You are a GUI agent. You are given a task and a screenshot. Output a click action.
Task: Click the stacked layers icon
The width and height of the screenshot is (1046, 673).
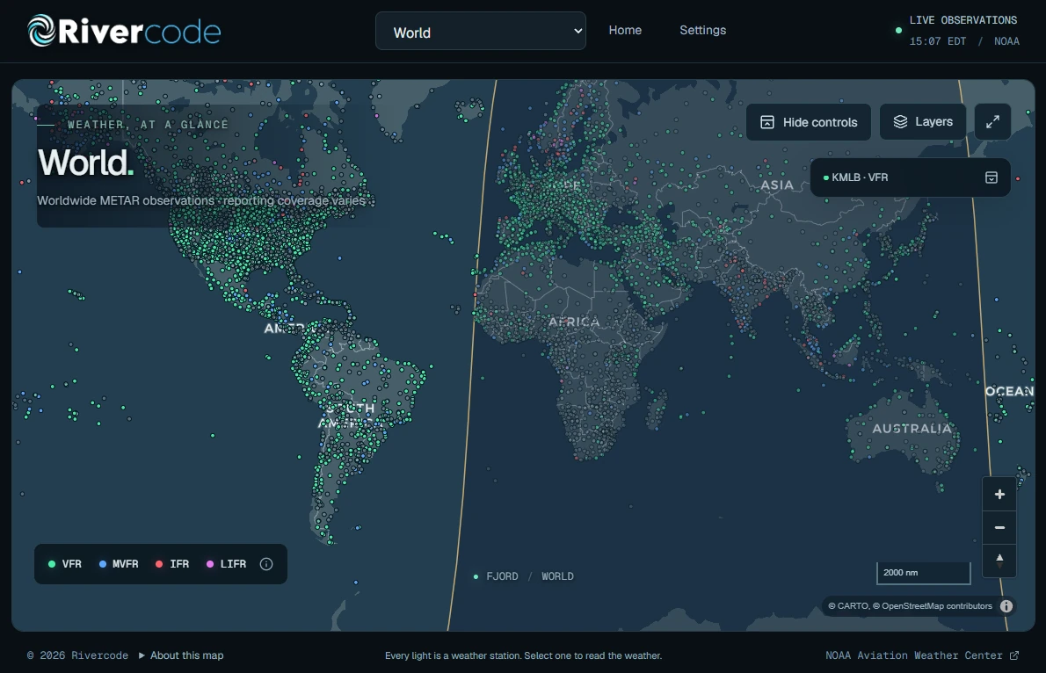click(x=901, y=121)
